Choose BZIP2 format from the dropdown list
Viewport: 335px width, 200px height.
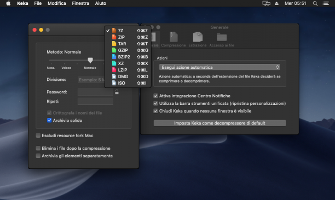(128, 57)
